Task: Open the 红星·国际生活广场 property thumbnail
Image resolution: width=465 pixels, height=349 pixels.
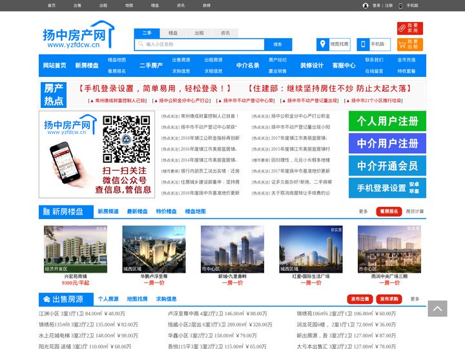Action: pyautogui.click(x=311, y=249)
